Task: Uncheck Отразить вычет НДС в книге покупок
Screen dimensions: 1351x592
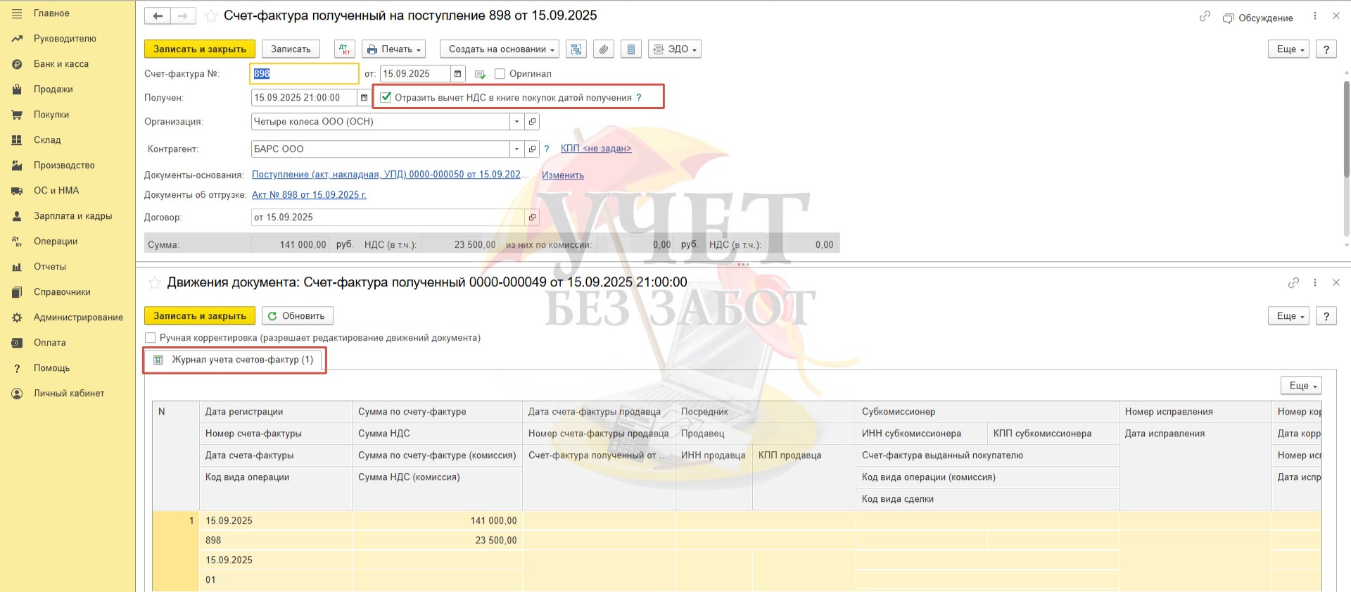Action: (386, 98)
